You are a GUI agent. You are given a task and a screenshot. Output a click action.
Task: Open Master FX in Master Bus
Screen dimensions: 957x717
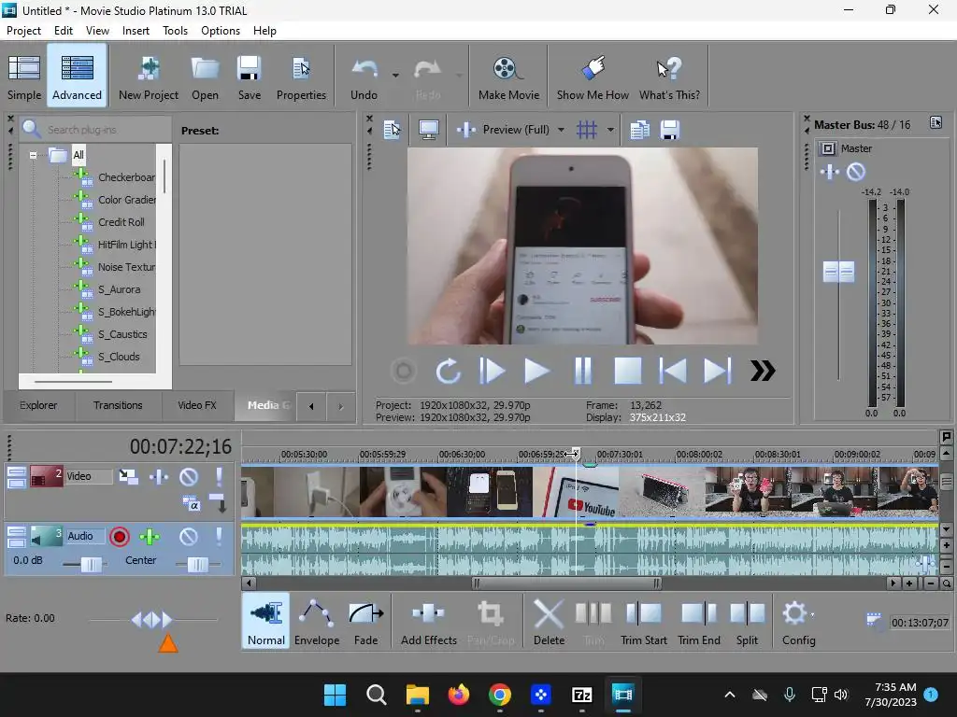pyautogui.click(x=830, y=173)
